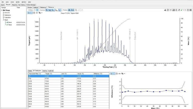Select the FBP row in BP table

(x=69, y=106)
